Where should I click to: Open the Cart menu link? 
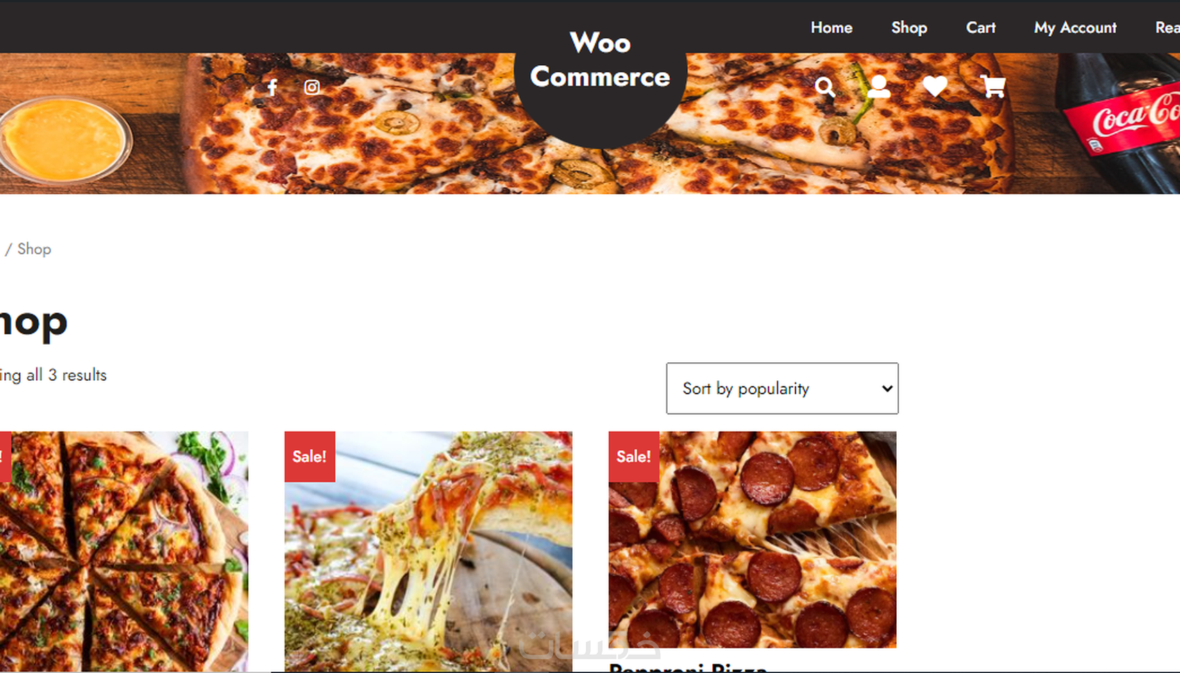coord(981,28)
